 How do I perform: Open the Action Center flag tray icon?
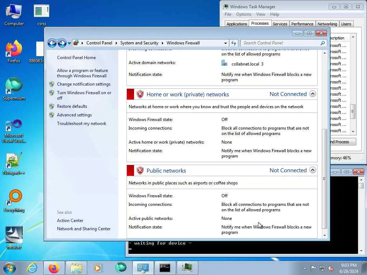pos(313,268)
